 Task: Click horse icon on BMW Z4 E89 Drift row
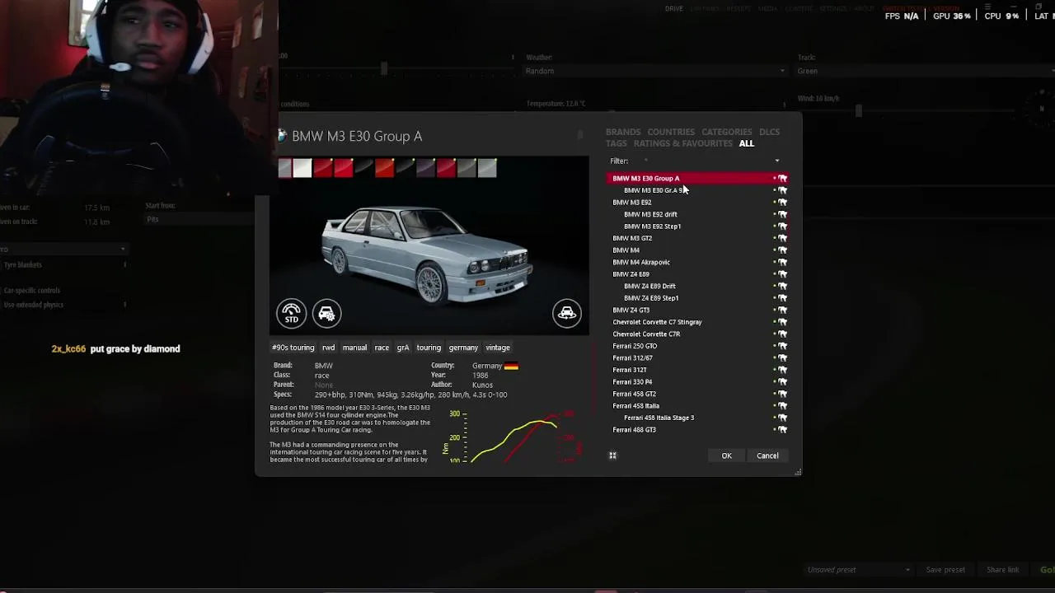click(x=782, y=286)
